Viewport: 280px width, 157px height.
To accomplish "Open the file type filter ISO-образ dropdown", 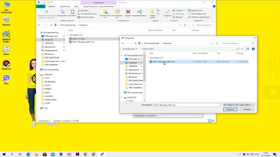I will coord(238,105).
